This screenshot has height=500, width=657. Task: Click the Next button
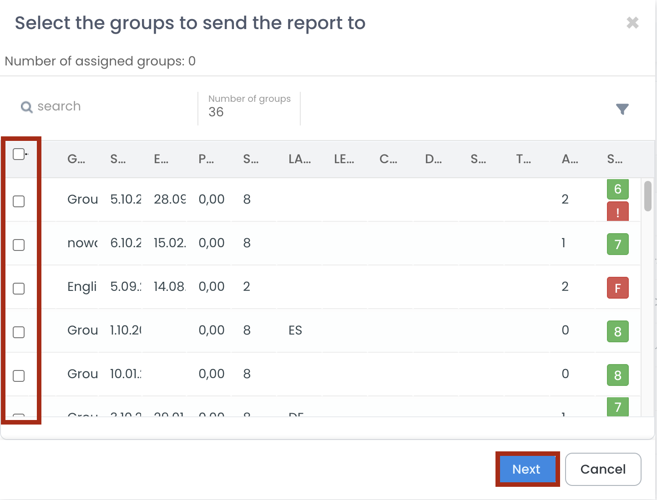(527, 469)
